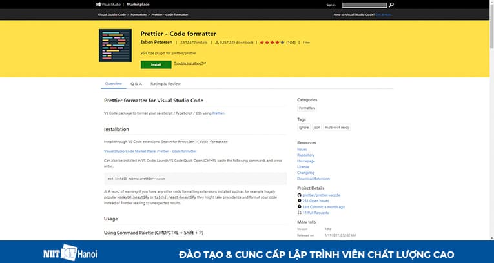Select the 'json' tag
Viewport: 494px width, 263px height.
coord(316,128)
